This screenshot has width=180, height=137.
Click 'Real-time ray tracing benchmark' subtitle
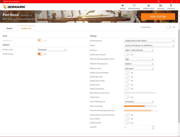coord(18,19)
